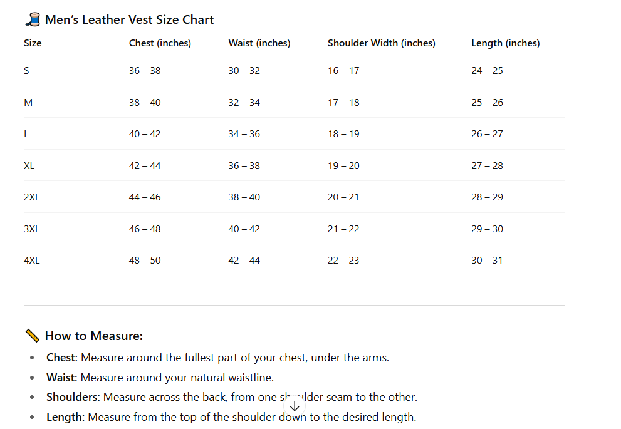Click length value 29 – 30 for 3XL

[x=487, y=229]
